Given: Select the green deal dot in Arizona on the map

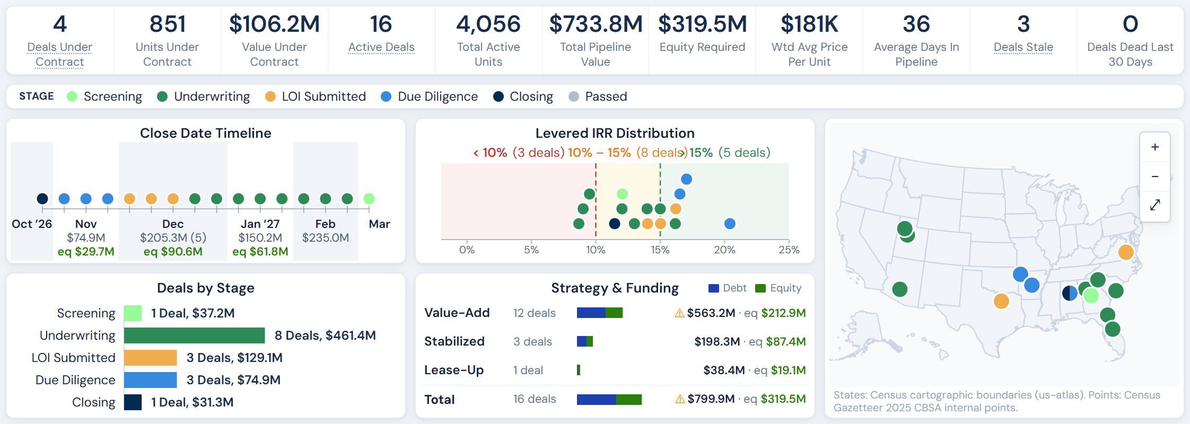Looking at the screenshot, I should pos(900,289).
